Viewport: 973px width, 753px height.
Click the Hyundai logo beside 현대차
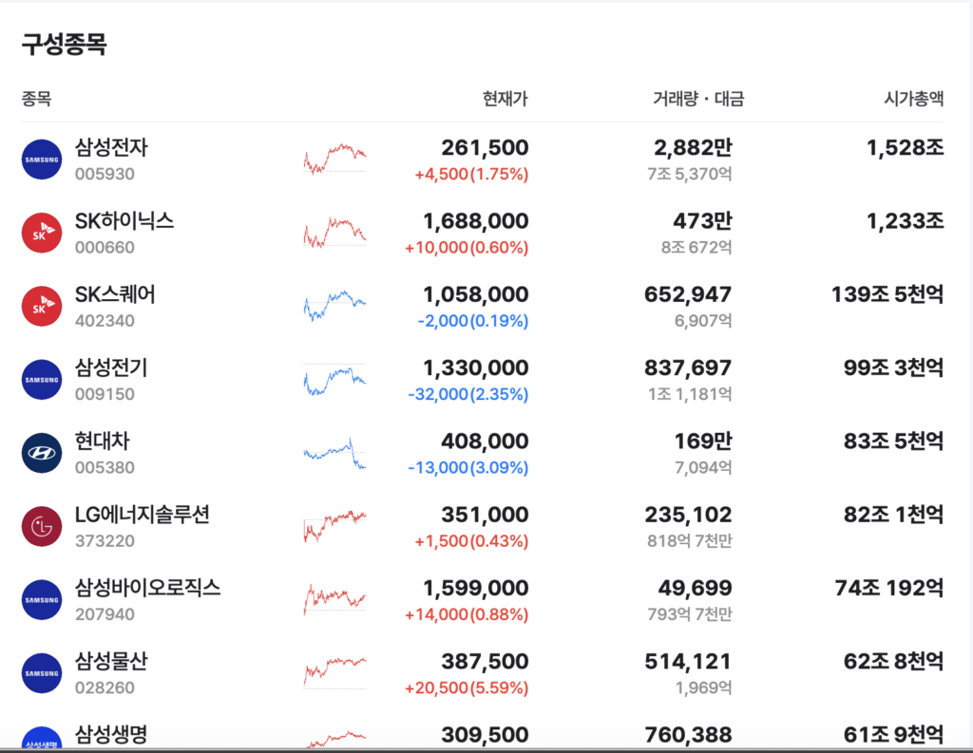(x=42, y=453)
